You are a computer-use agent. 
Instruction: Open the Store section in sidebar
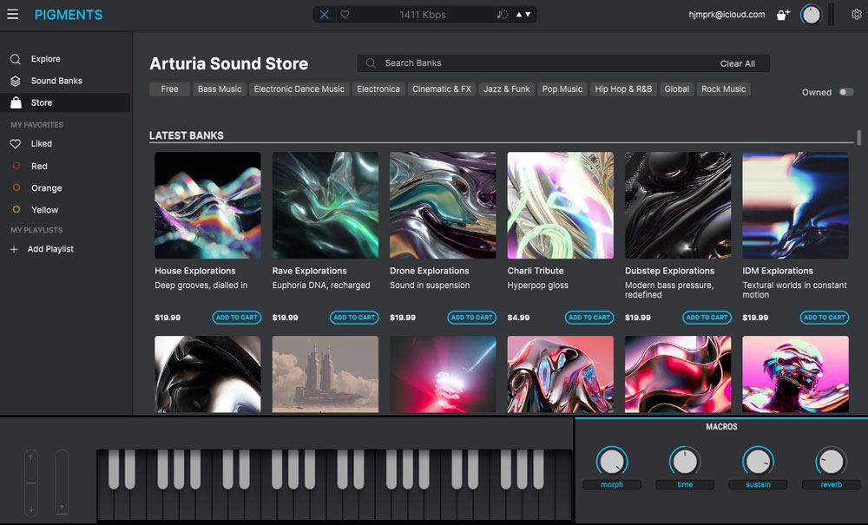[65, 103]
